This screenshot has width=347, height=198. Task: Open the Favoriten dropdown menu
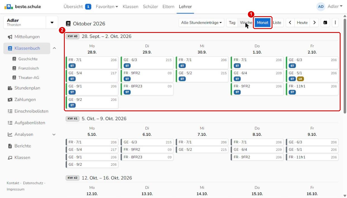pos(107,6)
